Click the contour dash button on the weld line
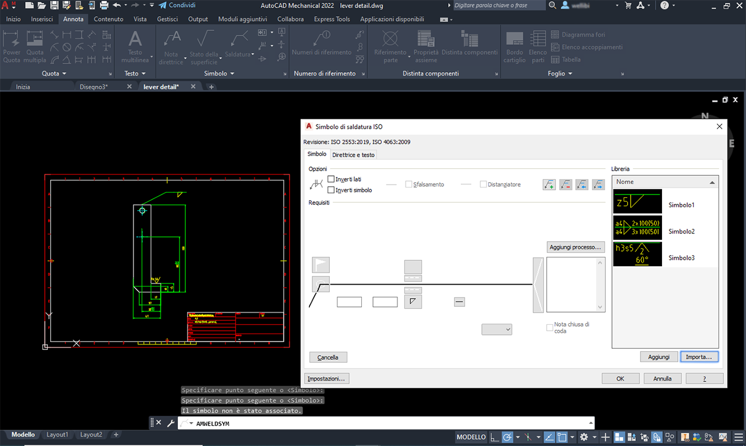This screenshot has height=446, width=746. tap(459, 302)
